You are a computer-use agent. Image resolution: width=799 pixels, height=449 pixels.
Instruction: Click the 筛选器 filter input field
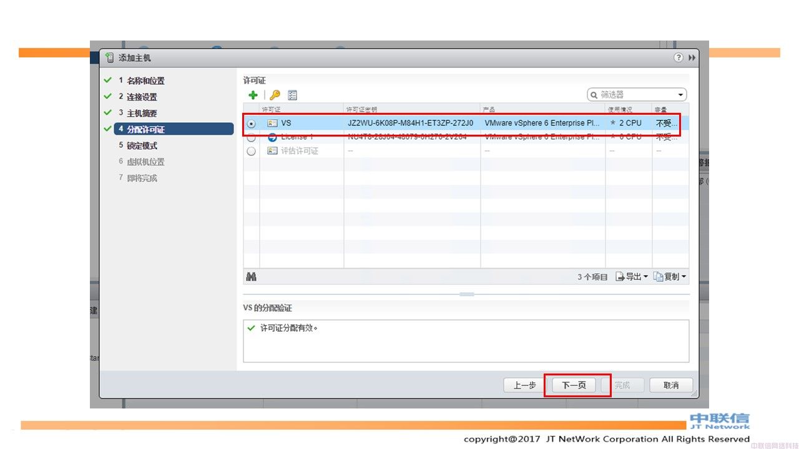click(637, 95)
